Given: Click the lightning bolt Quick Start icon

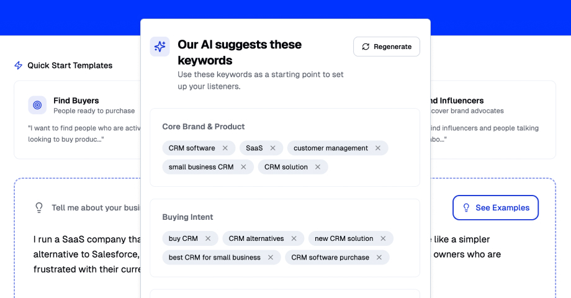Looking at the screenshot, I should 19,65.
